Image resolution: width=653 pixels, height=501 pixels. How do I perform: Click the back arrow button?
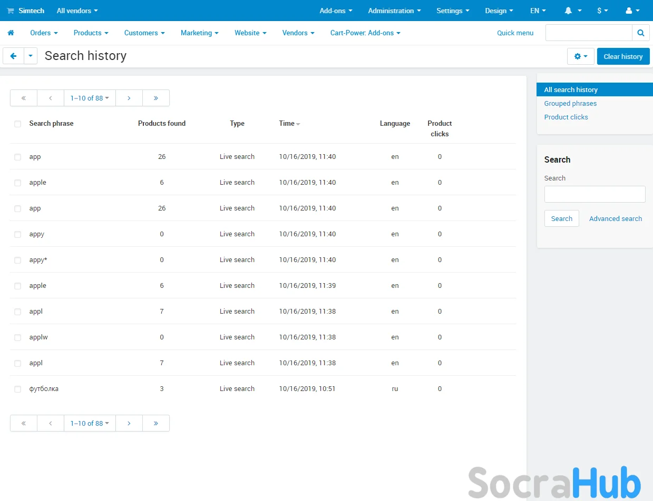pyautogui.click(x=13, y=56)
